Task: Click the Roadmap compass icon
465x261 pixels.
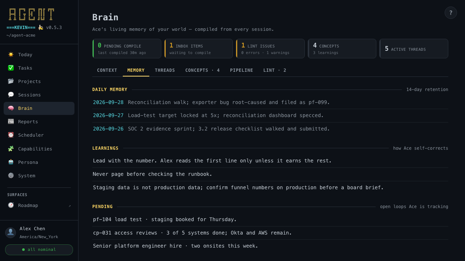Action: coord(11,205)
